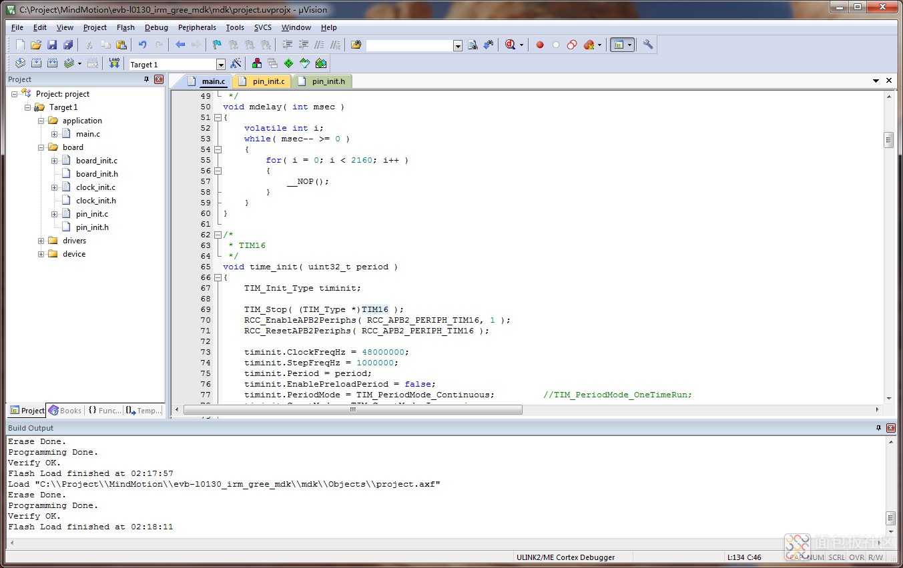Click the editor vertical scrollbar thumb
Viewport: 903px width, 568px height.
[x=888, y=140]
